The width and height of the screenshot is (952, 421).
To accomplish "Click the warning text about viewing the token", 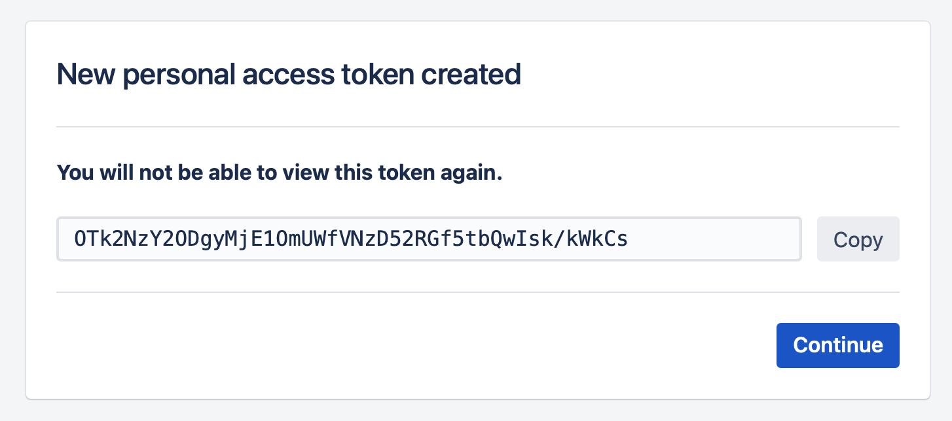I will click(280, 172).
